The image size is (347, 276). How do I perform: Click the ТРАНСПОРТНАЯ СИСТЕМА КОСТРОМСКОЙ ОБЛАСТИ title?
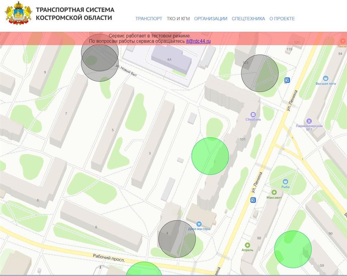(x=75, y=14)
